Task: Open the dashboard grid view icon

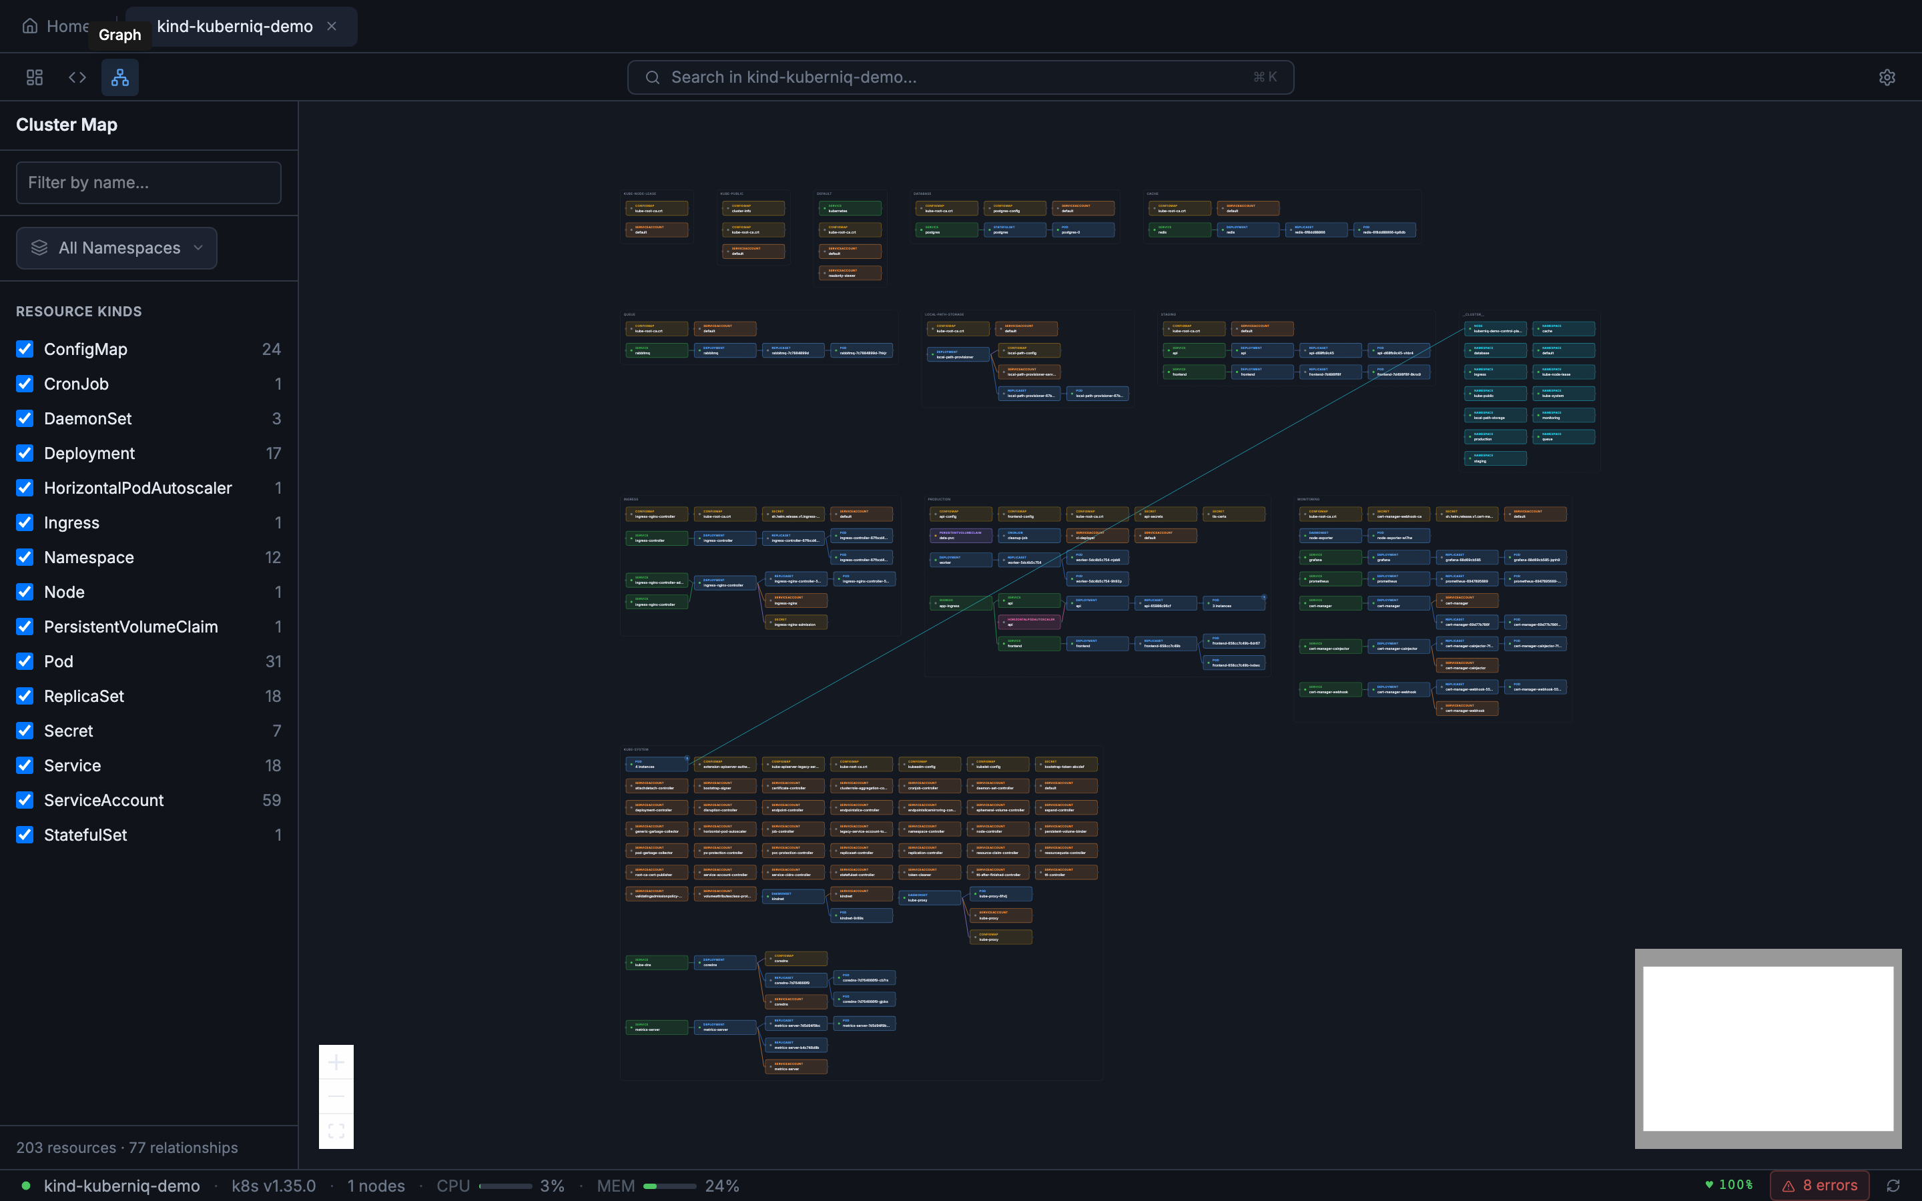Action: (34, 77)
